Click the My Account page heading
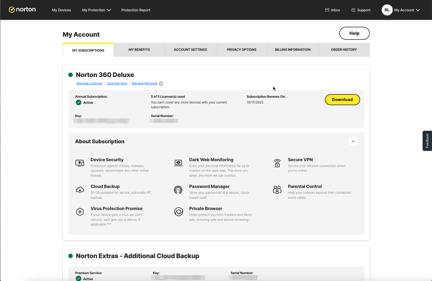 pyautogui.click(x=81, y=35)
